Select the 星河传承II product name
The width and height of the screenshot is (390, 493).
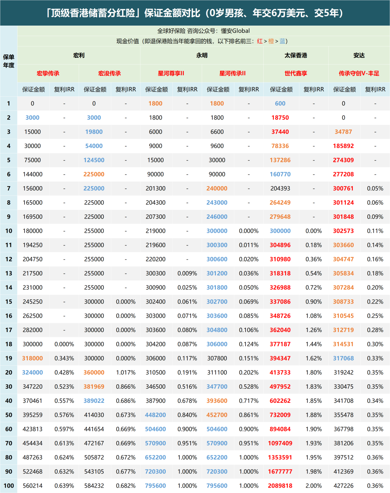point(233,73)
